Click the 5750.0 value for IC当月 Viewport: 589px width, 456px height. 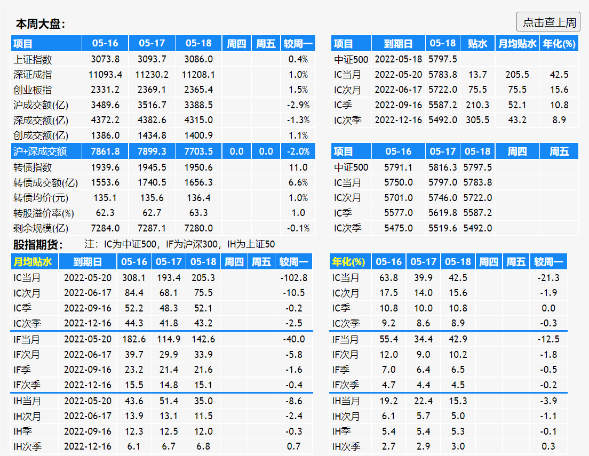pos(398,182)
